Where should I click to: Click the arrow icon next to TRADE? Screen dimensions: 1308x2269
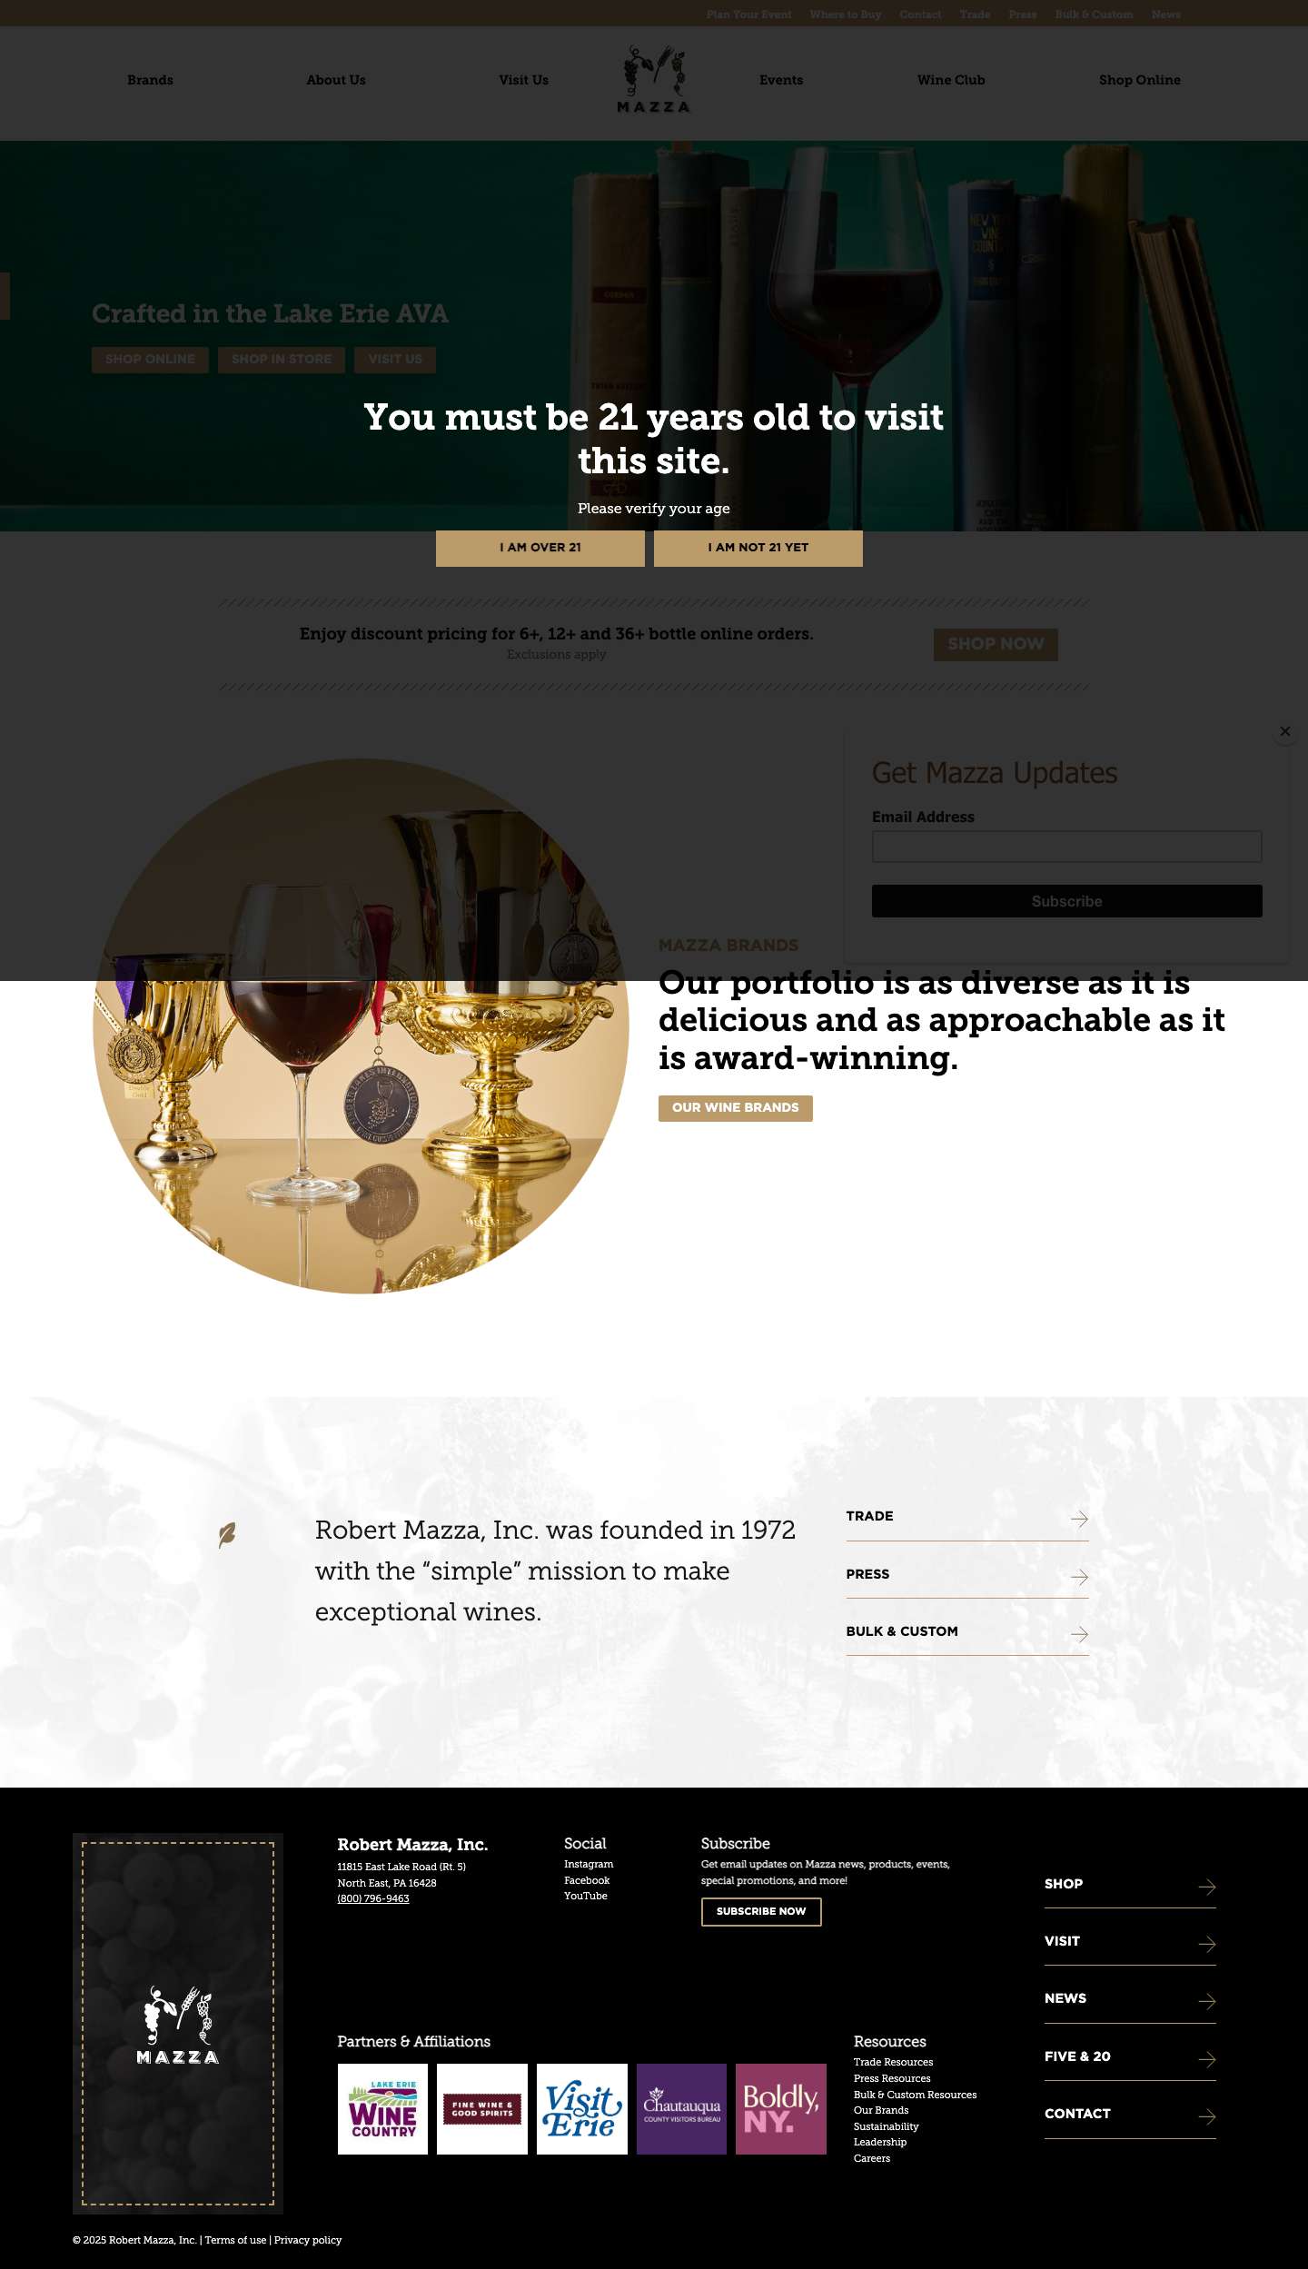click(1079, 1519)
